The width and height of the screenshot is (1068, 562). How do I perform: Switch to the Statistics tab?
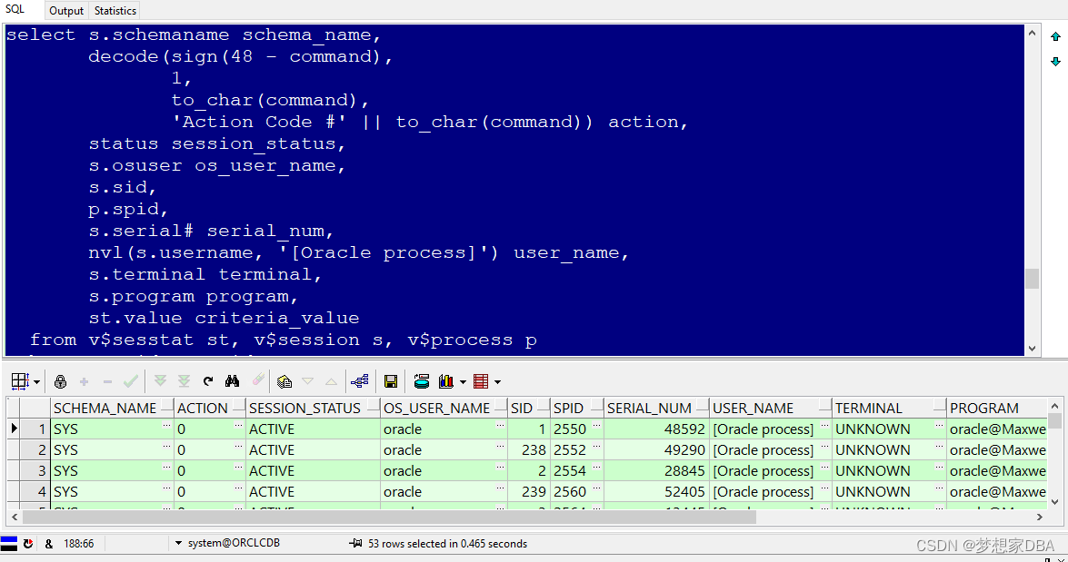(115, 11)
